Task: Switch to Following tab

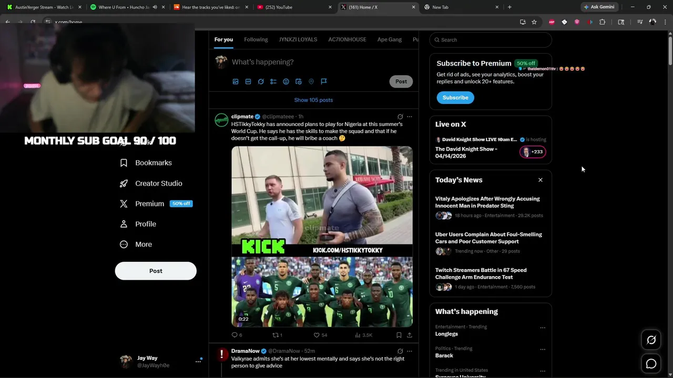Action: (256, 39)
